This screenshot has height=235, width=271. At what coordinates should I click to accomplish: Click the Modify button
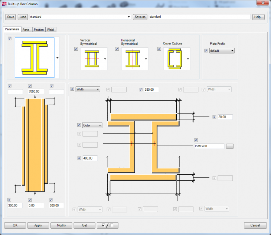pyautogui.click(x=61, y=225)
